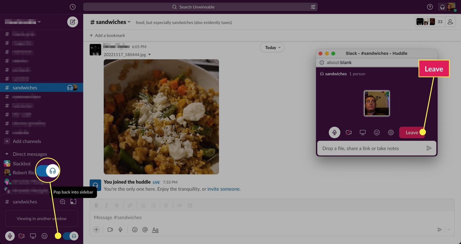The height and width of the screenshot is (244, 461).
Task: Attach file with plus icon in composer
Action: 97,230
